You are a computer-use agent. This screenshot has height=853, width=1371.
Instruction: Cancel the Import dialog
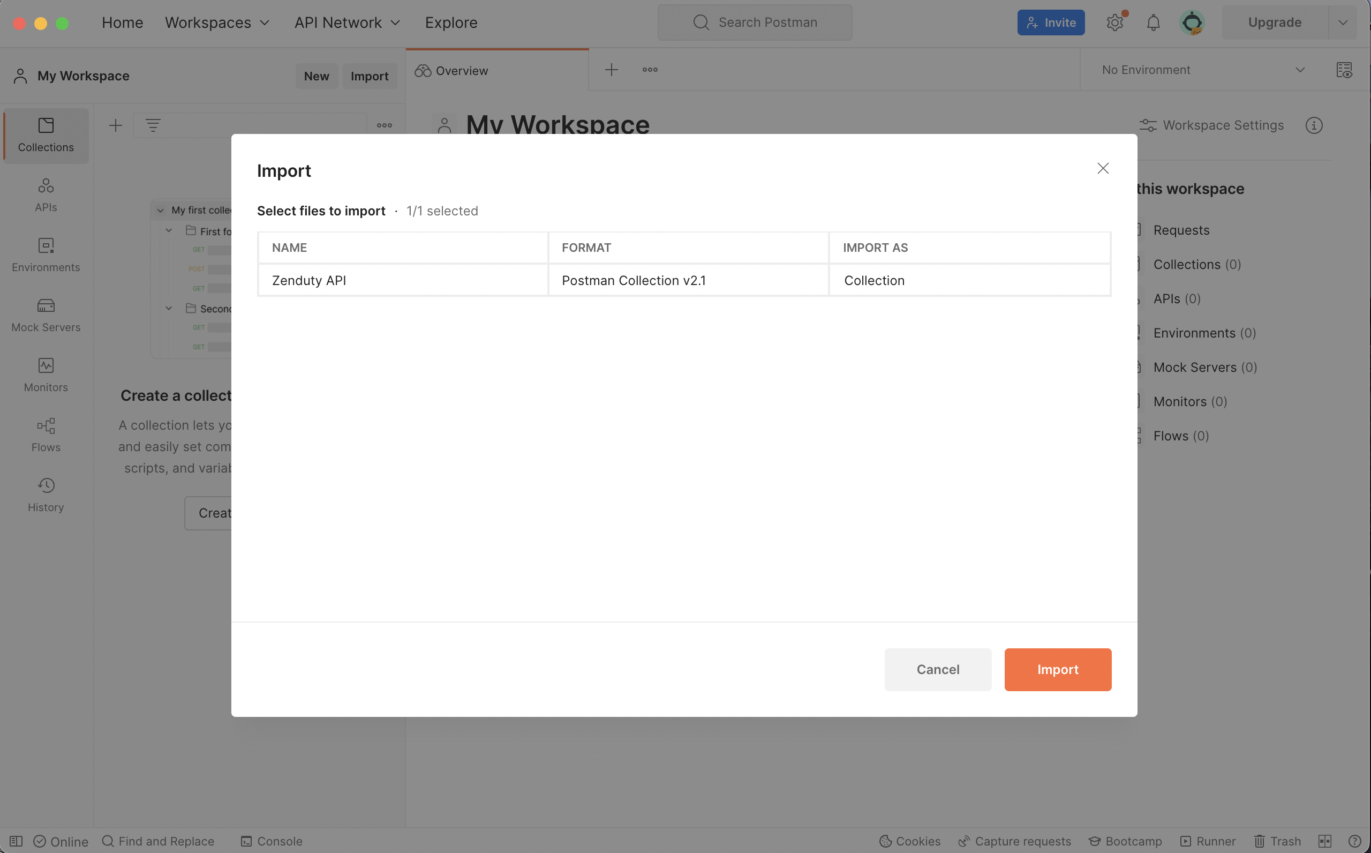[x=938, y=669]
